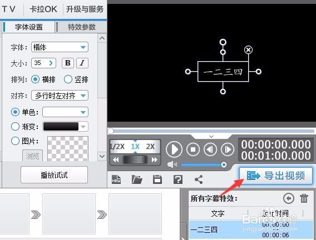Select 横排 horizontal arrangement

pos(35,79)
